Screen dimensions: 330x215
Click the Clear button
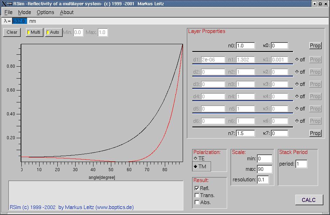point(12,32)
